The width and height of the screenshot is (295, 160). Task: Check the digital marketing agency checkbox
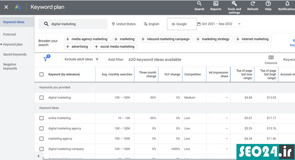click(42, 128)
